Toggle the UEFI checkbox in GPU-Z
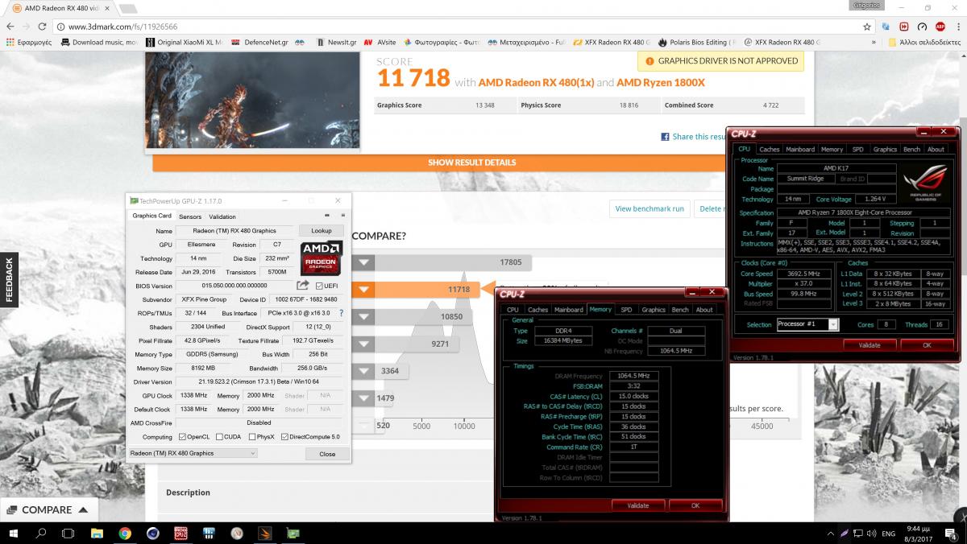 (x=320, y=286)
